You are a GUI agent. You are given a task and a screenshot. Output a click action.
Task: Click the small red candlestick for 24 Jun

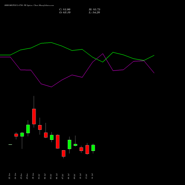[x=16, y=135]
